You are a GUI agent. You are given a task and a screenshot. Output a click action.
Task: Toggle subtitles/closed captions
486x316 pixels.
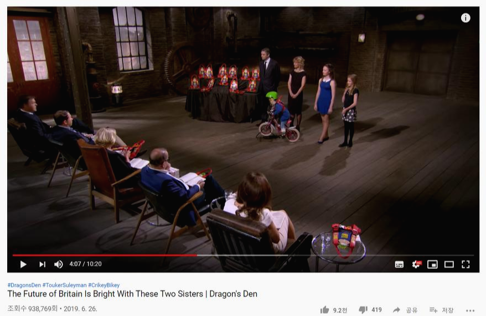click(x=399, y=264)
